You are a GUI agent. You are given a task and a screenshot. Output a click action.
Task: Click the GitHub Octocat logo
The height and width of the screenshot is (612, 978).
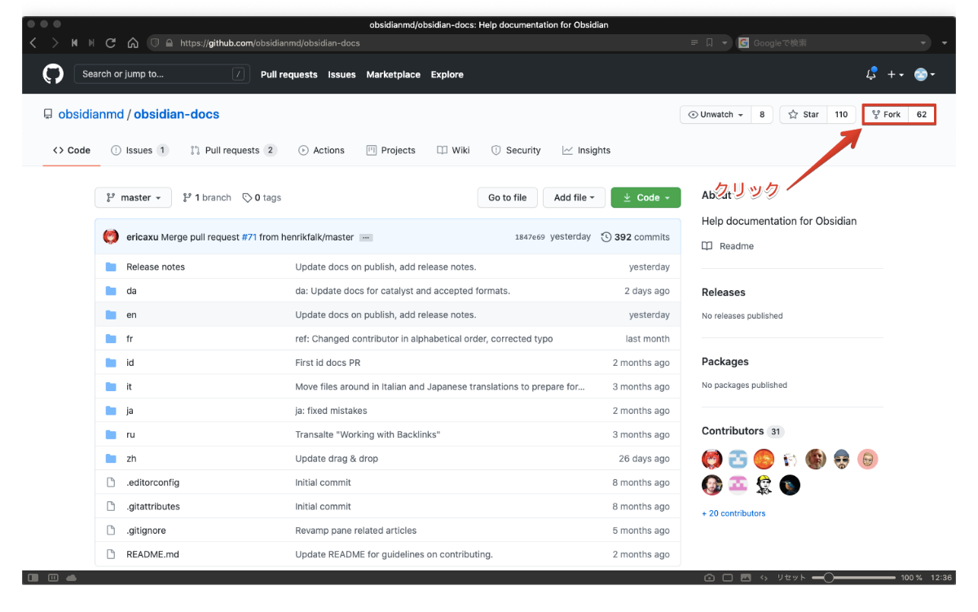53,74
